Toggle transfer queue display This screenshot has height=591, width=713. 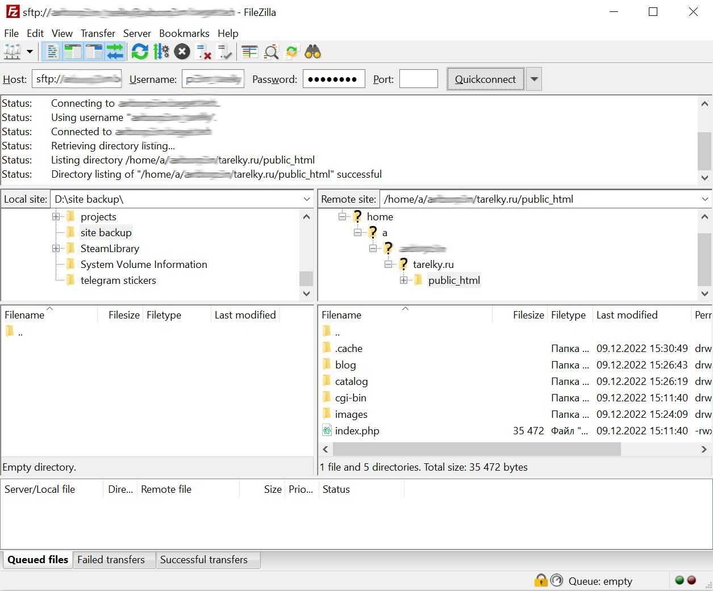click(x=115, y=52)
